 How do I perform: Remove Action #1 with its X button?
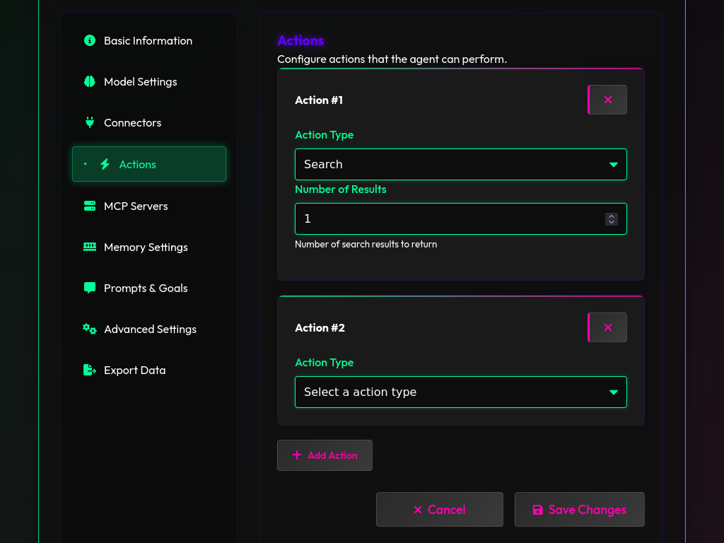pyautogui.click(x=607, y=100)
